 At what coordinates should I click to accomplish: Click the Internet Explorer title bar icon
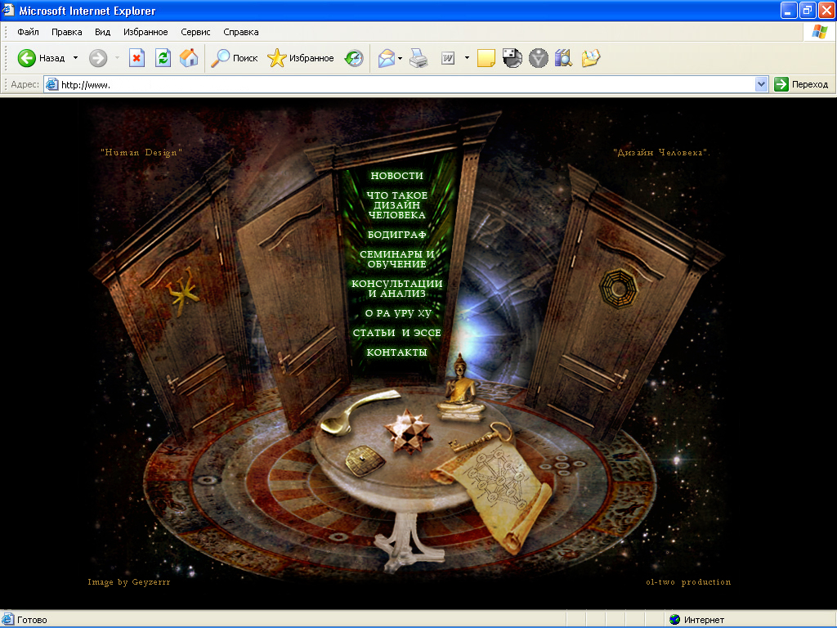(x=8, y=10)
